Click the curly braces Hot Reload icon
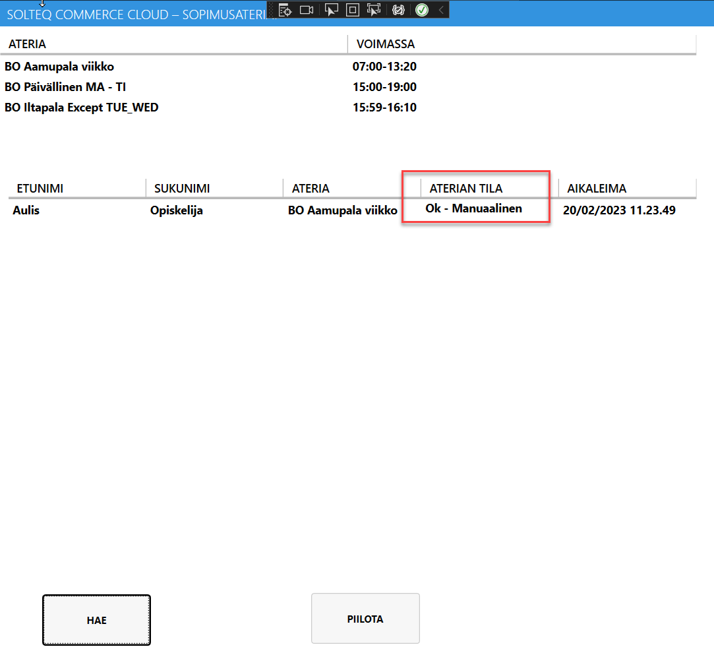This screenshot has width=714, height=653. click(x=398, y=10)
